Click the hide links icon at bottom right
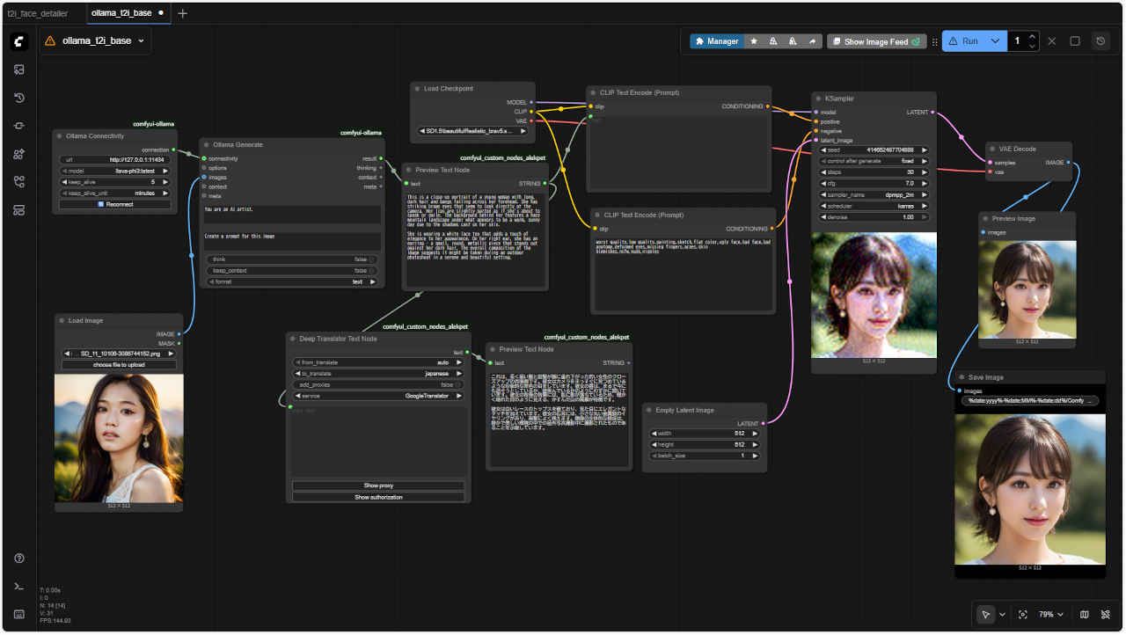The width and height of the screenshot is (1126, 635). point(1105,614)
